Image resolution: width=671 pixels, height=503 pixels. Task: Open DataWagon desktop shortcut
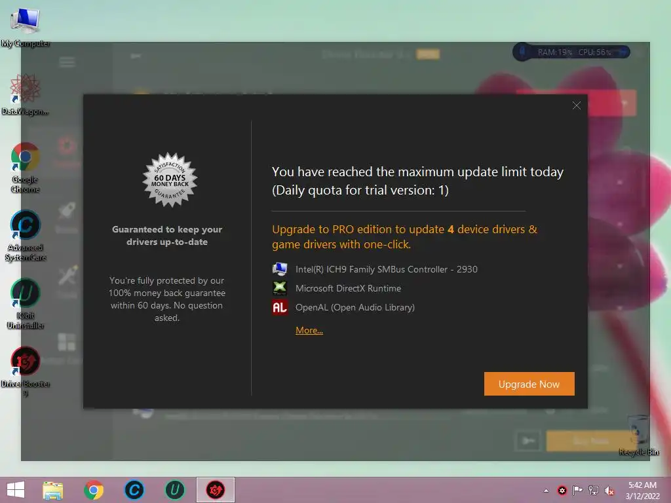[x=25, y=94]
